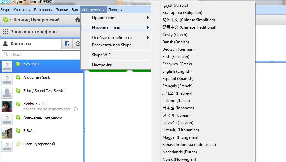Click the Поиск contact search field
The width and height of the screenshot is (286, 162).
point(41,54)
